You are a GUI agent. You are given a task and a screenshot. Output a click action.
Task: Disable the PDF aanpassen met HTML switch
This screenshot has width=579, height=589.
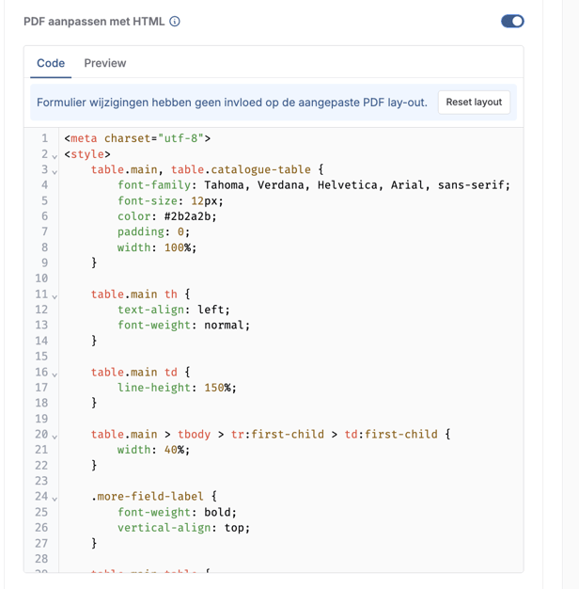click(x=512, y=21)
